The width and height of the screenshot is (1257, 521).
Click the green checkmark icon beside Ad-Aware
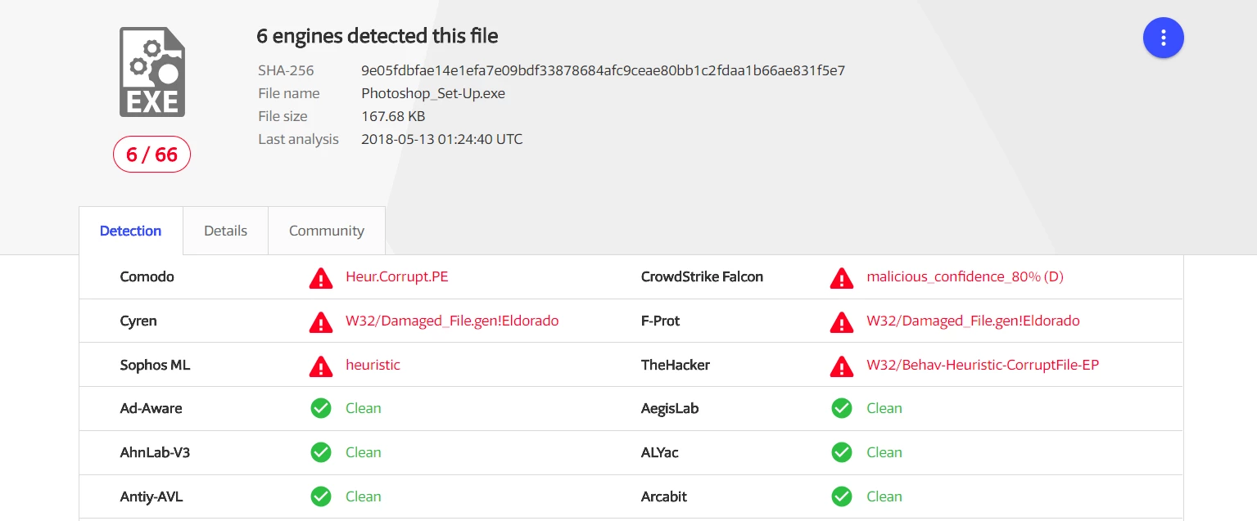pyautogui.click(x=321, y=408)
